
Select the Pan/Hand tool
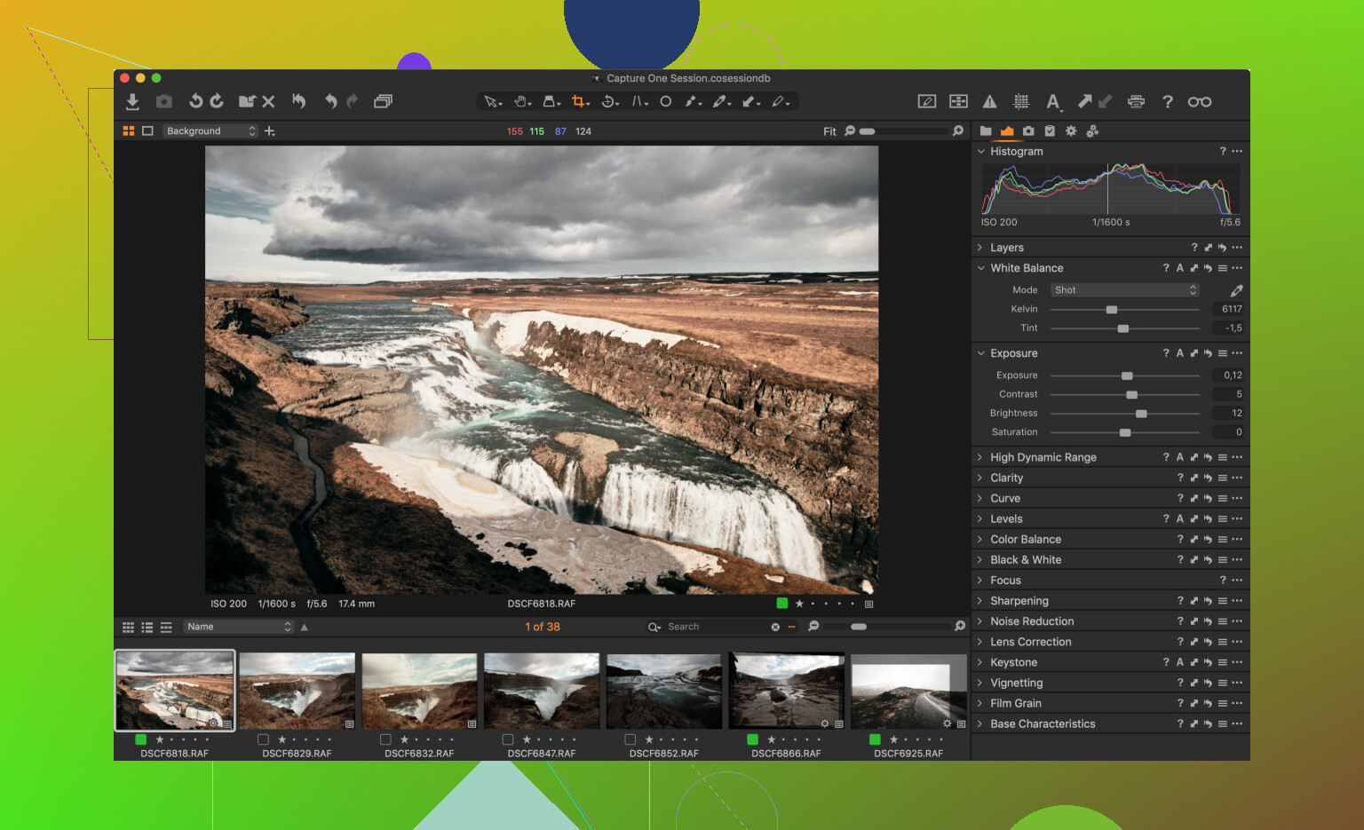tap(522, 101)
